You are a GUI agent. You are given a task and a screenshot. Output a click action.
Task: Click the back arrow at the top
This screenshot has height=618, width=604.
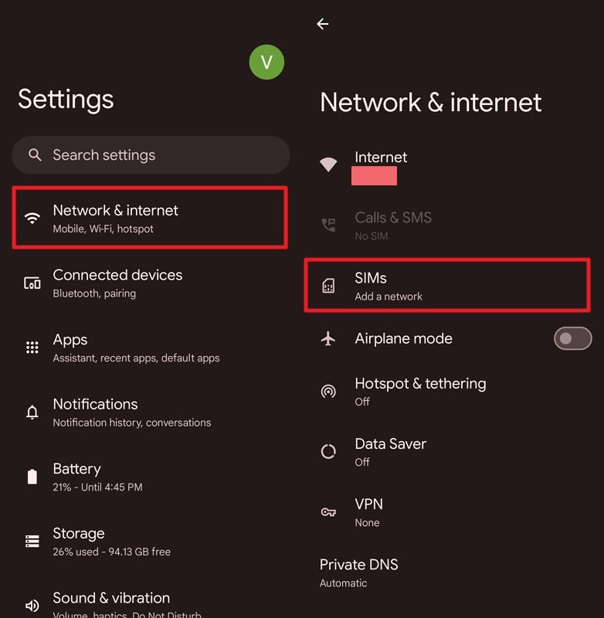(322, 24)
